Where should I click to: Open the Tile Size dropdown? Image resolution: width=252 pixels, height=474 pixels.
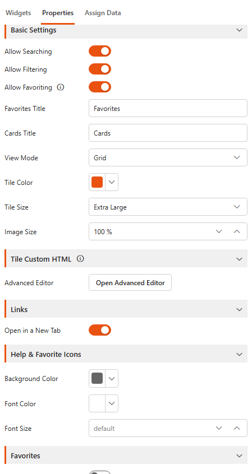(168, 207)
